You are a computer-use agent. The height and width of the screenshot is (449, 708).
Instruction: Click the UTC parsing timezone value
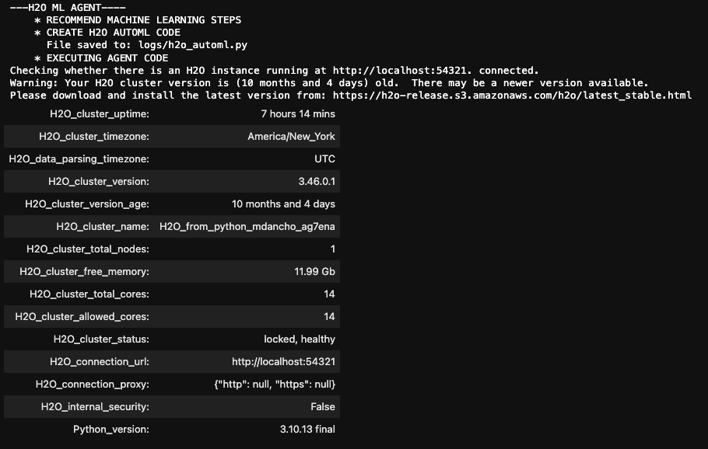(324, 159)
